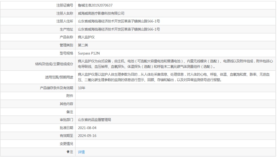
Task: Click the 生产地址 address value
Action: [119, 29]
